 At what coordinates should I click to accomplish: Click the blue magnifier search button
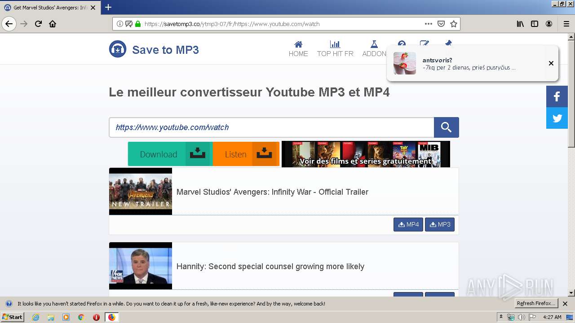(x=446, y=127)
